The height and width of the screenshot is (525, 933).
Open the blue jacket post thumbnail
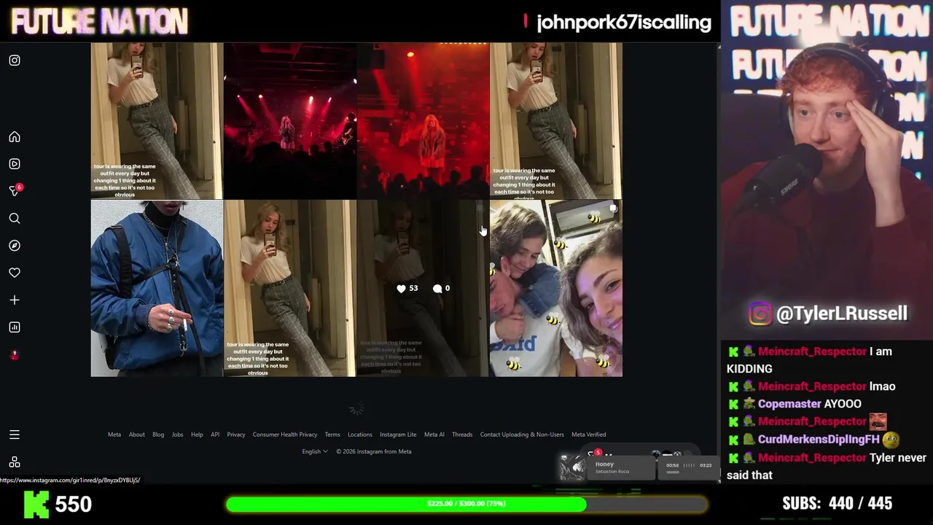point(157,289)
